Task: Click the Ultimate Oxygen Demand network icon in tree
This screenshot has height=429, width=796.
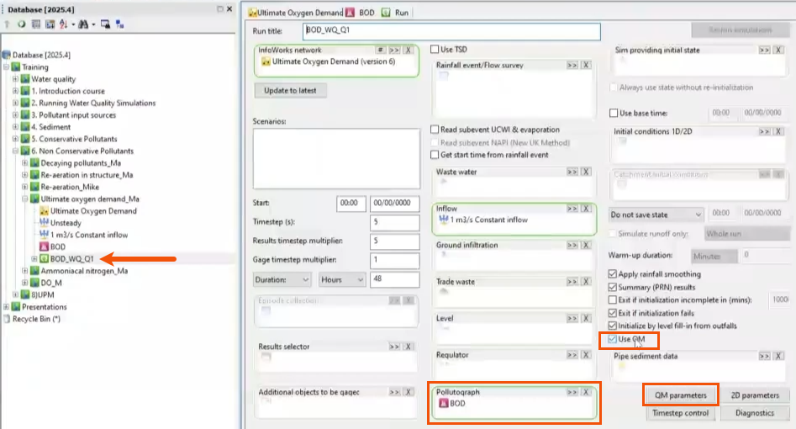Action: click(x=45, y=211)
